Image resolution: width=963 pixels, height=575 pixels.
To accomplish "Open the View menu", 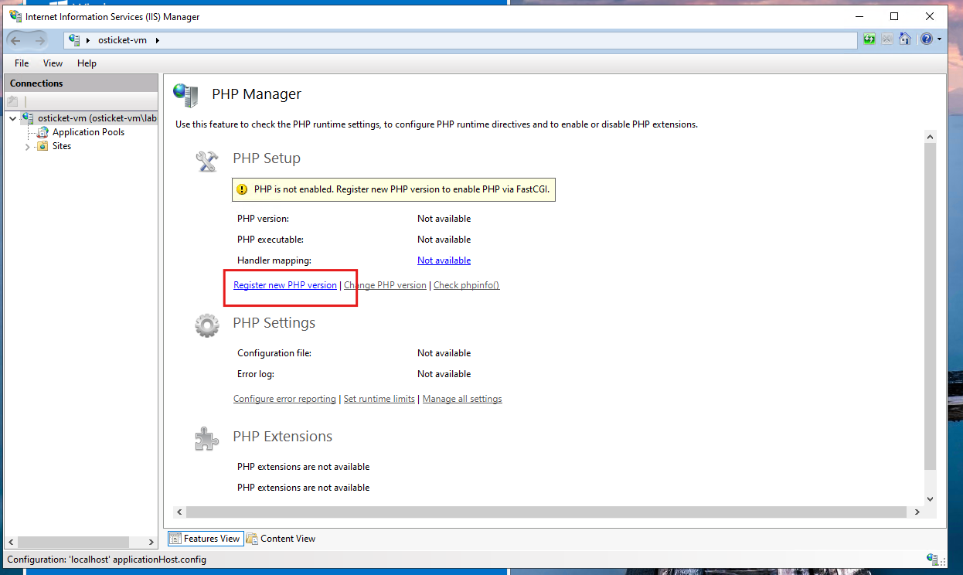I will point(53,63).
